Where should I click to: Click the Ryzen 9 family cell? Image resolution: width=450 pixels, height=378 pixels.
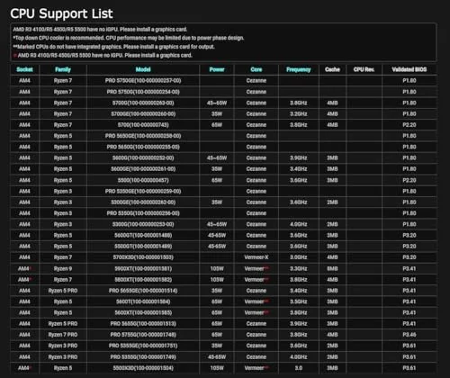pyautogui.click(x=63, y=268)
